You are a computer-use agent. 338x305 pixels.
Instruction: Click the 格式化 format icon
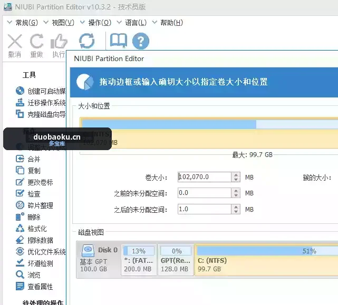pyautogui.click(x=20, y=228)
